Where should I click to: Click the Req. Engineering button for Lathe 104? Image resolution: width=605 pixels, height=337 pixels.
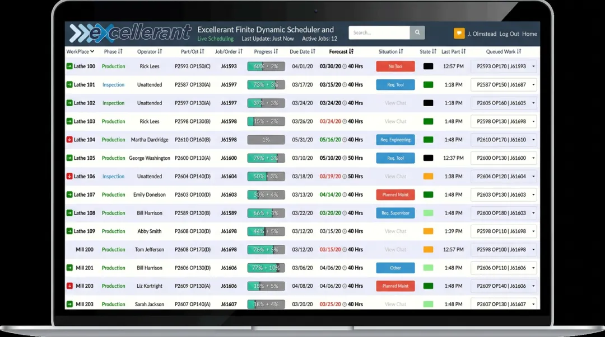[395, 139]
